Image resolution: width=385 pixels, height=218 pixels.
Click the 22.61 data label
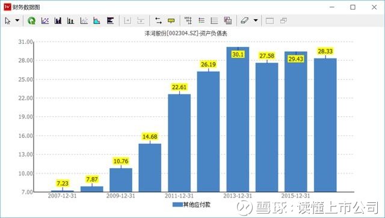(179, 87)
